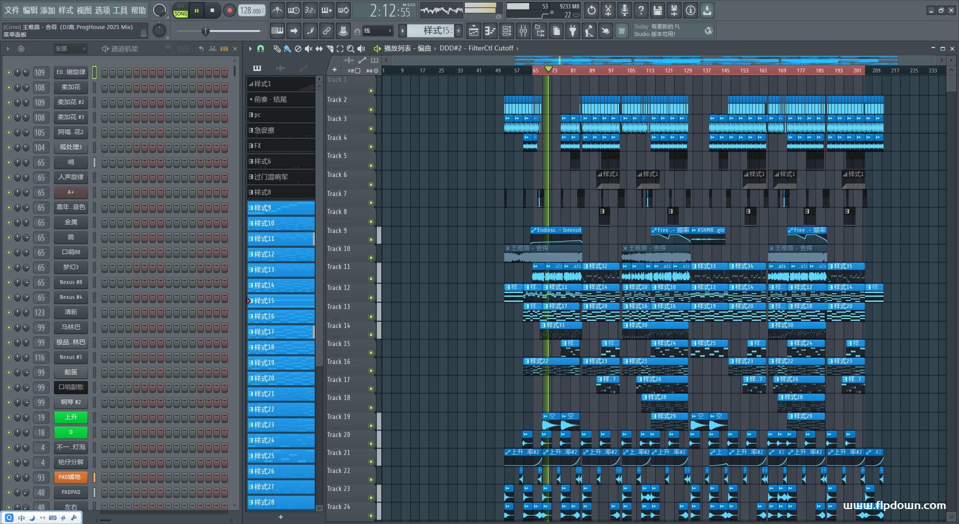Open the 线 snap dropdown
This screenshot has width=959, height=524.
377,31
